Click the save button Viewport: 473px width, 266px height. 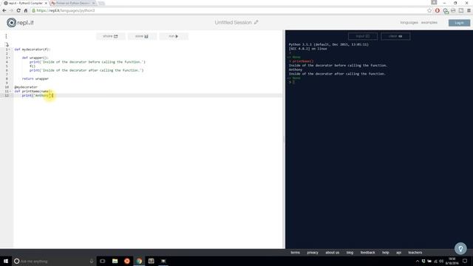142,36
